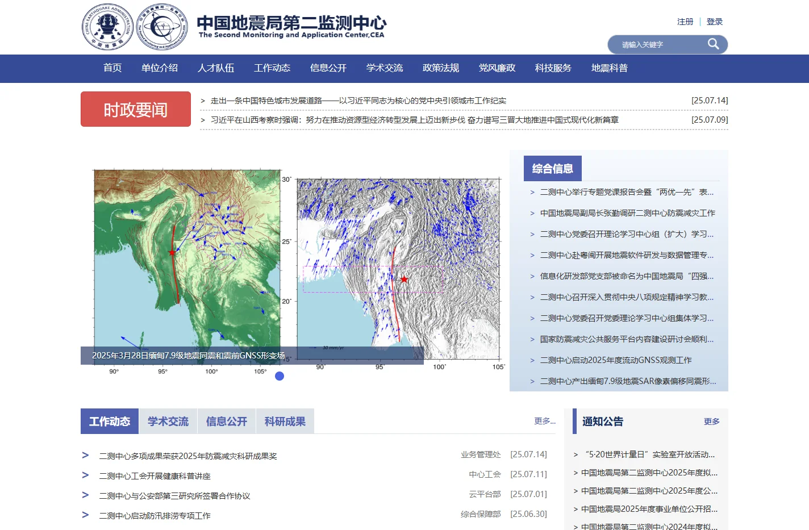
Task: Open notice 中国地震局第二监测中心2025年度拟...
Action: point(649,473)
